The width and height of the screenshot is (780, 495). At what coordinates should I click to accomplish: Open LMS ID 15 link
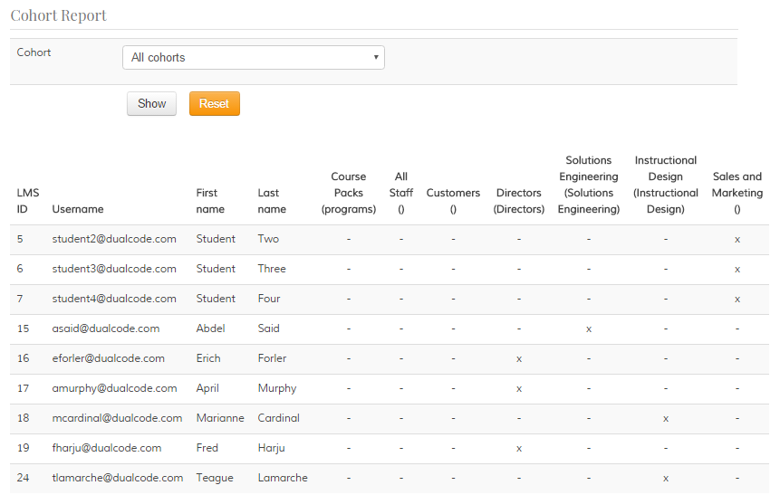23,328
